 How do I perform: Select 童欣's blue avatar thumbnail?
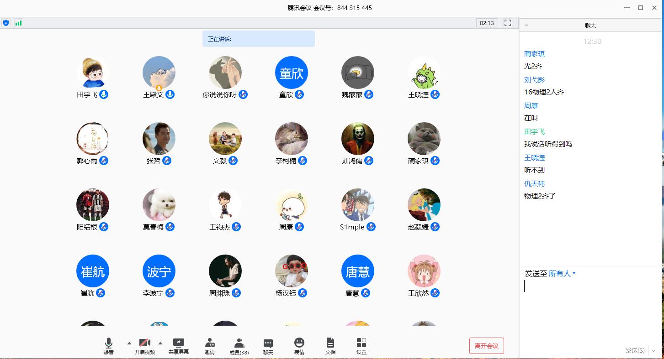(292, 73)
